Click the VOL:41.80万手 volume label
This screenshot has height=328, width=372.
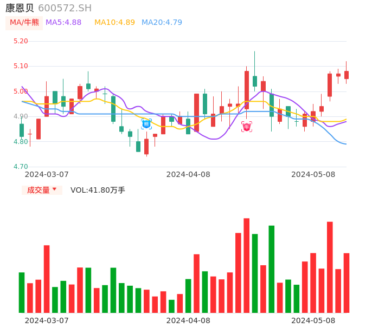[98, 190]
